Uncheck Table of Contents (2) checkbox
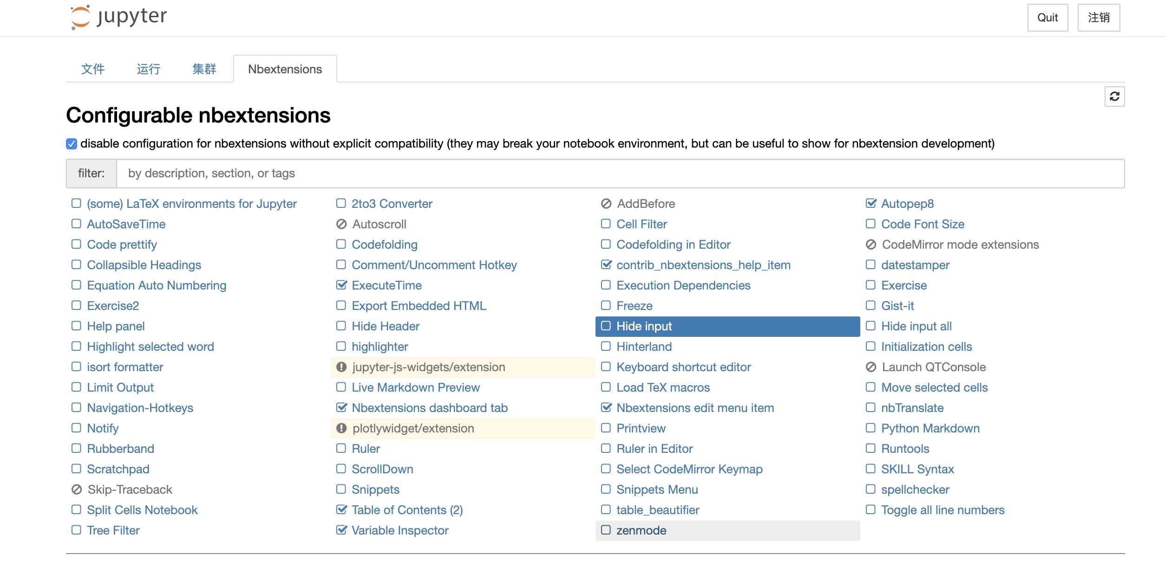 pos(341,509)
